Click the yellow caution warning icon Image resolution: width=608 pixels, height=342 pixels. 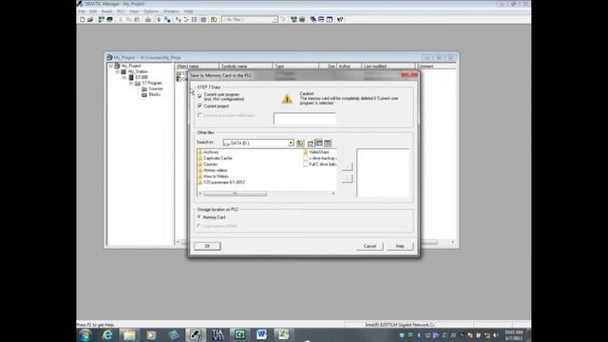(x=287, y=99)
